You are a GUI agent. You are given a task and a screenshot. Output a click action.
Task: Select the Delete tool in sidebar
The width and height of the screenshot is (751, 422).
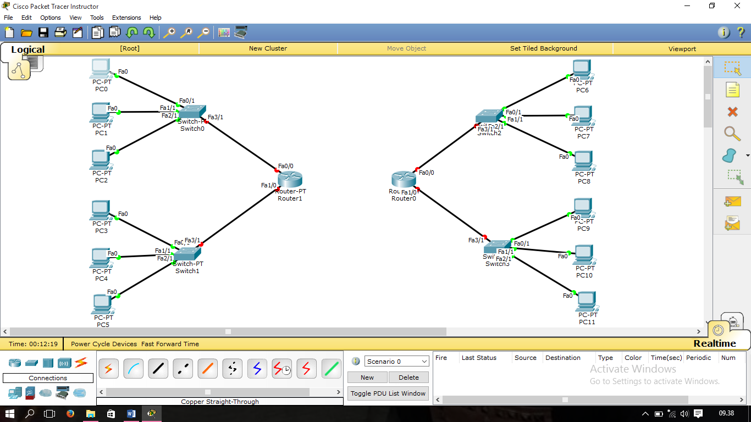click(732, 112)
